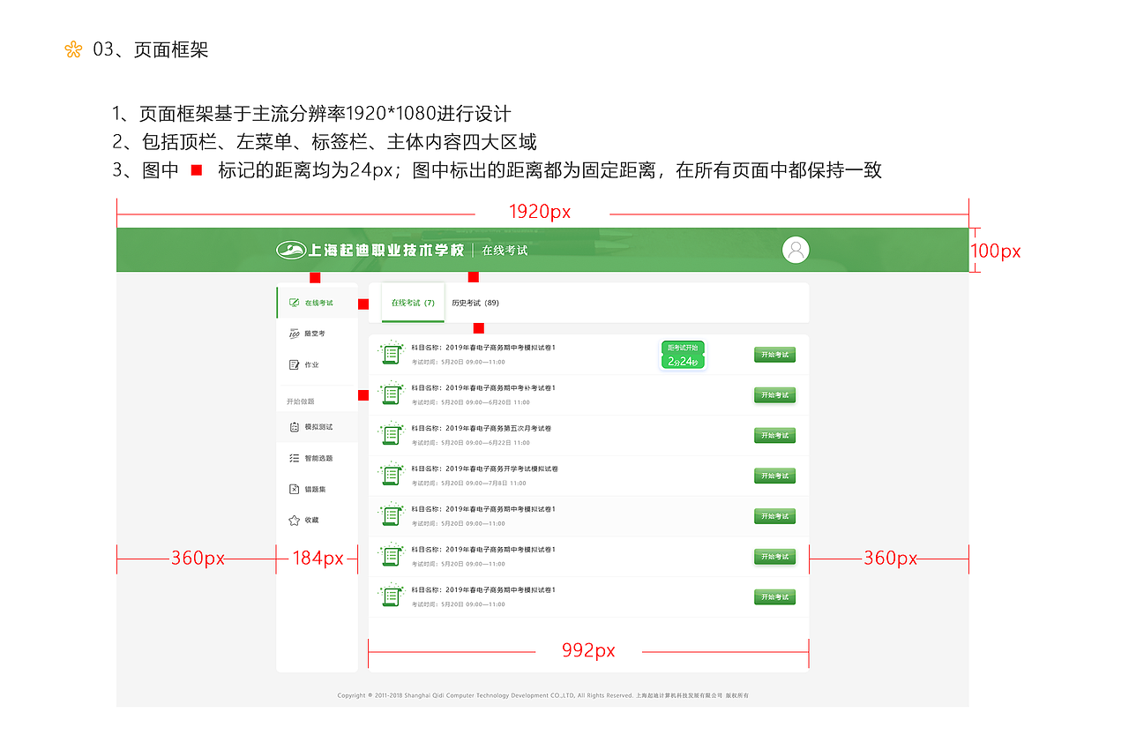This screenshot has width=1129, height=750.
Task: Click 开始考试 beside the 2分24秒 countdown
Action: pos(774,355)
